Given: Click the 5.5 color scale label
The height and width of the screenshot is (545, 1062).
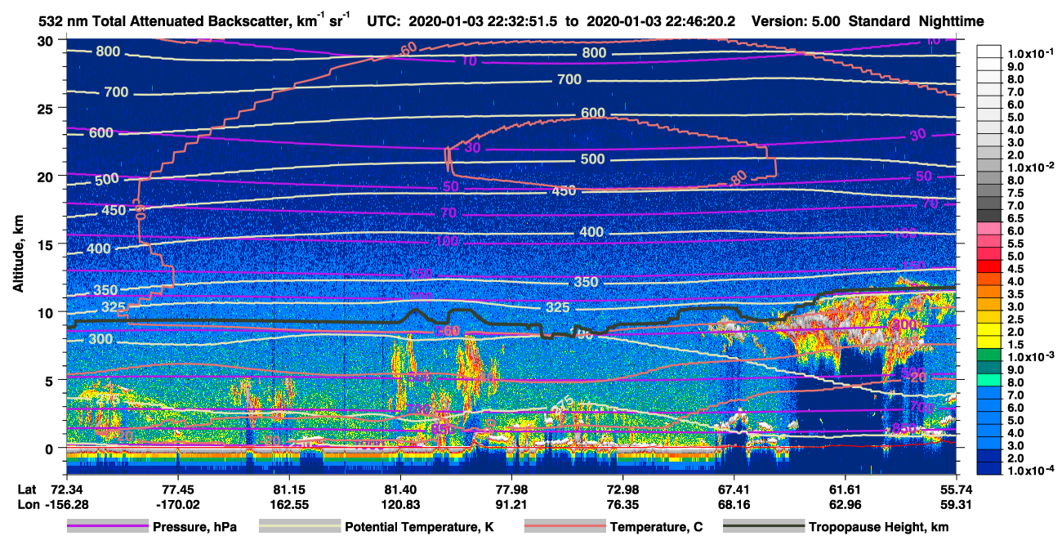Looking at the screenshot, I should [x=1016, y=243].
